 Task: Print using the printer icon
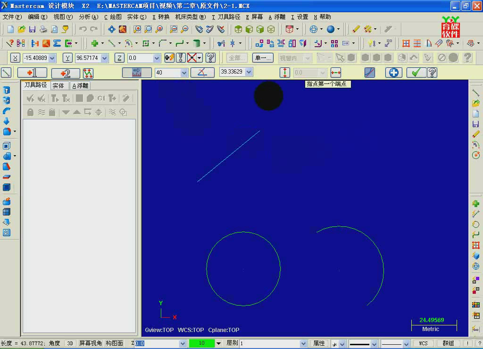pos(43,29)
